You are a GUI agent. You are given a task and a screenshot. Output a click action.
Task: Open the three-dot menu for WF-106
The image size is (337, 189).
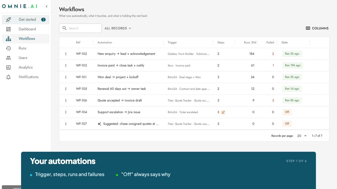click(66, 100)
